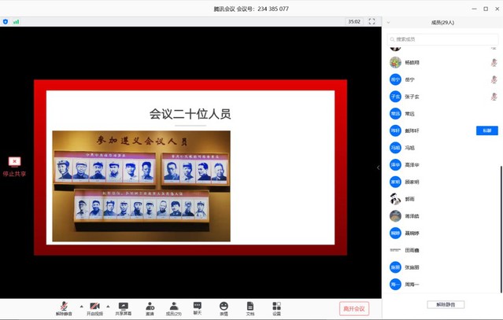The width and height of the screenshot is (503, 320).
Task: Click the red Leave Meeting (离开会议) button
Action: pyautogui.click(x=353, y=308)
